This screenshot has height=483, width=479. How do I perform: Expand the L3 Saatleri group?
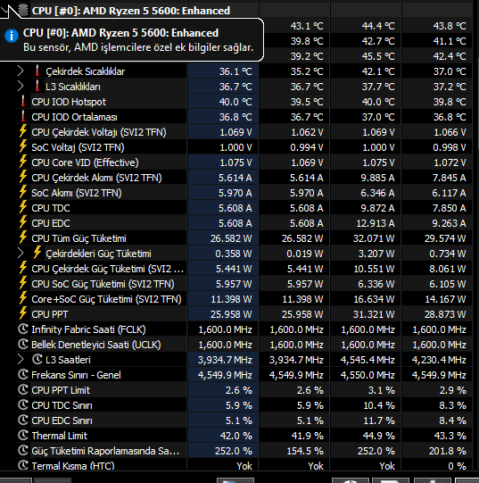(x=21, y=360)
